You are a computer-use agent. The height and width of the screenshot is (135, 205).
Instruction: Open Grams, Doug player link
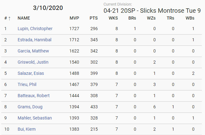[30, 107]
